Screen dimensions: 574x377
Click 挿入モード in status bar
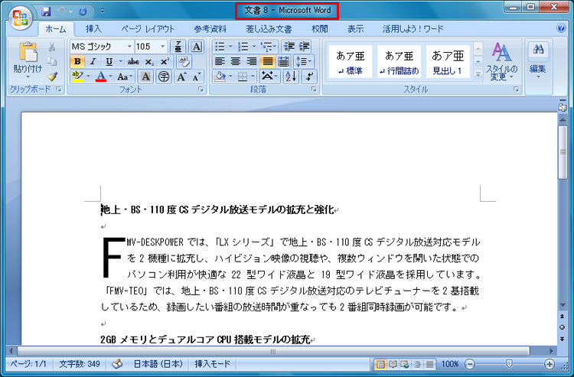pyautogui.click(x=212, y=364)
